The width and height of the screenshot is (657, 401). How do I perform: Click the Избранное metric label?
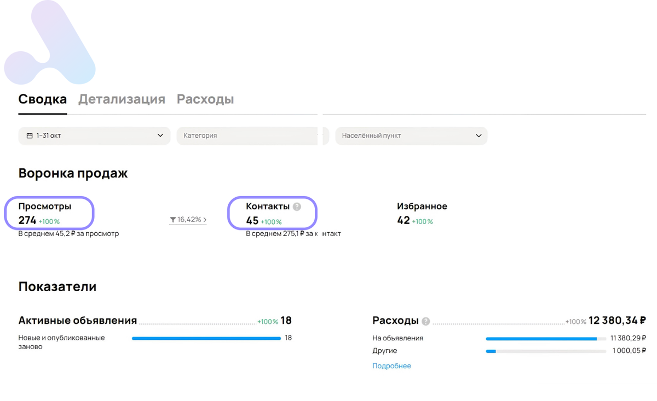(422, 207)
